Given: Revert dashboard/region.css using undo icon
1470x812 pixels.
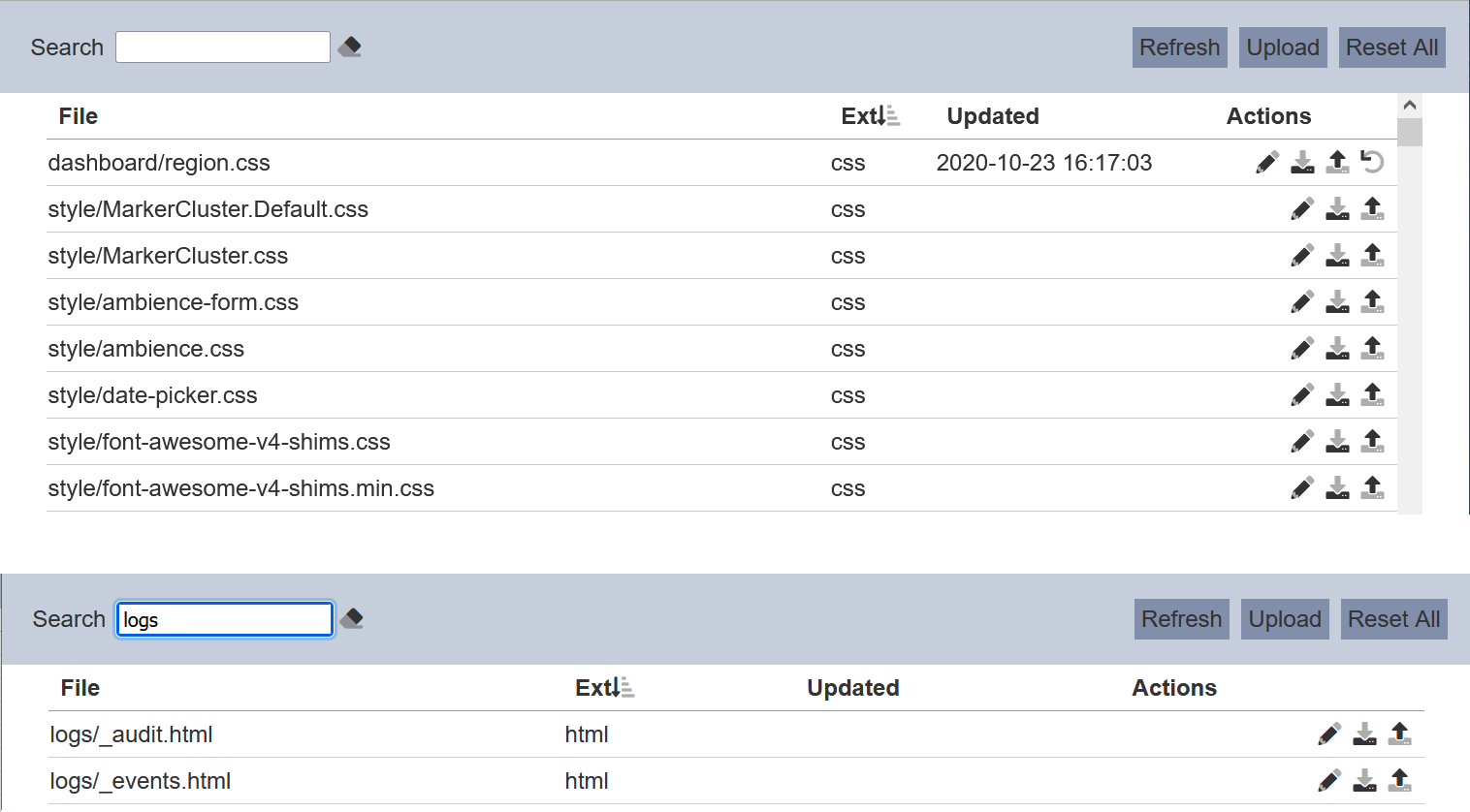Looking at the screenshot, I should coord(1372,162).
